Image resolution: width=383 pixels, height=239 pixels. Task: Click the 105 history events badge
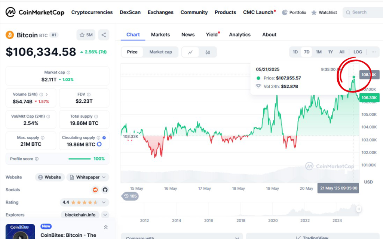[130, 196]
